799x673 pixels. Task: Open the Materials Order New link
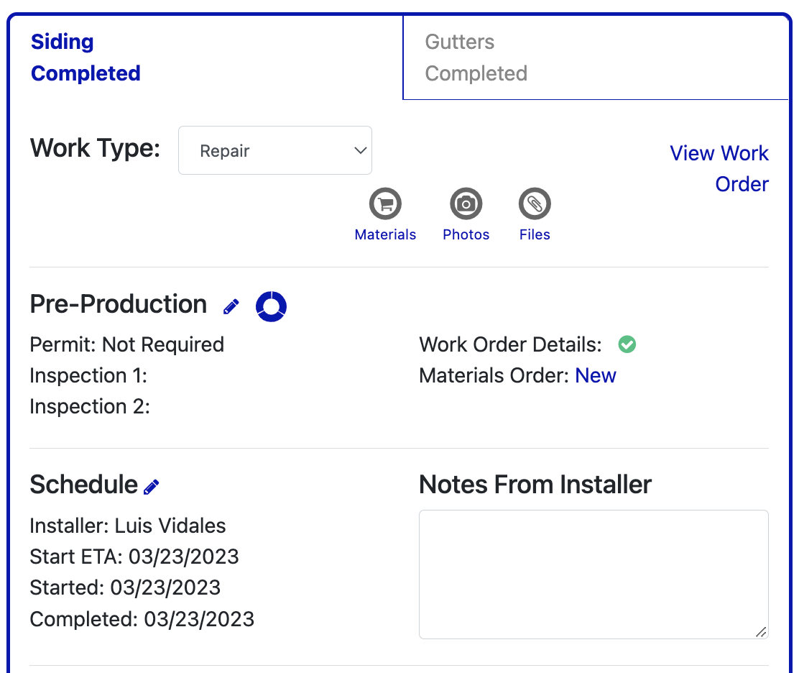tap(595, 376)
